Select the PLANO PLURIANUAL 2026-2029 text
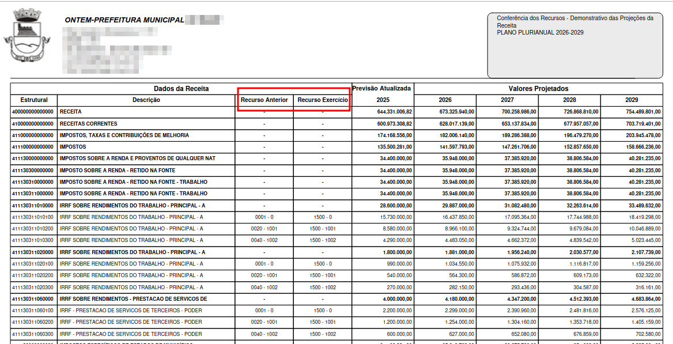The image size is (673, 344). coord(540,33)
